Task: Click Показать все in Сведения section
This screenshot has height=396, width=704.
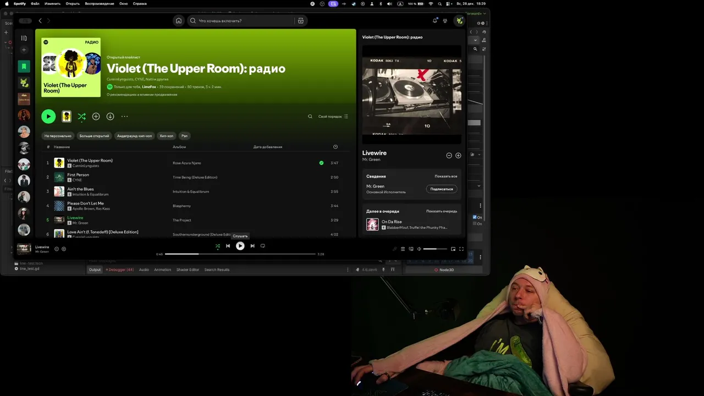Action: pos(446,177)
